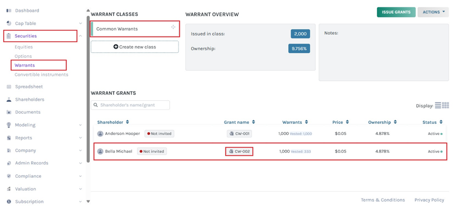Click the drag handle on Common Warrants

173,27
